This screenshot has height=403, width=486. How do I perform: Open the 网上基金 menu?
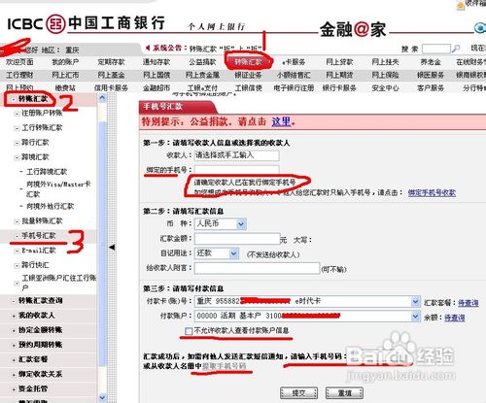coord(111,75)
